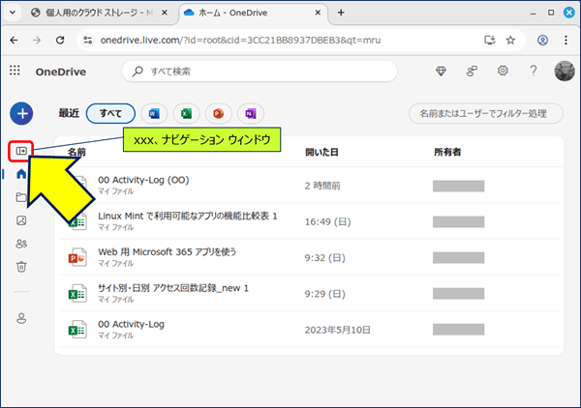The image size is (581, 408).
Task: Select the すべて filter pill
Action: click(110, 113)
